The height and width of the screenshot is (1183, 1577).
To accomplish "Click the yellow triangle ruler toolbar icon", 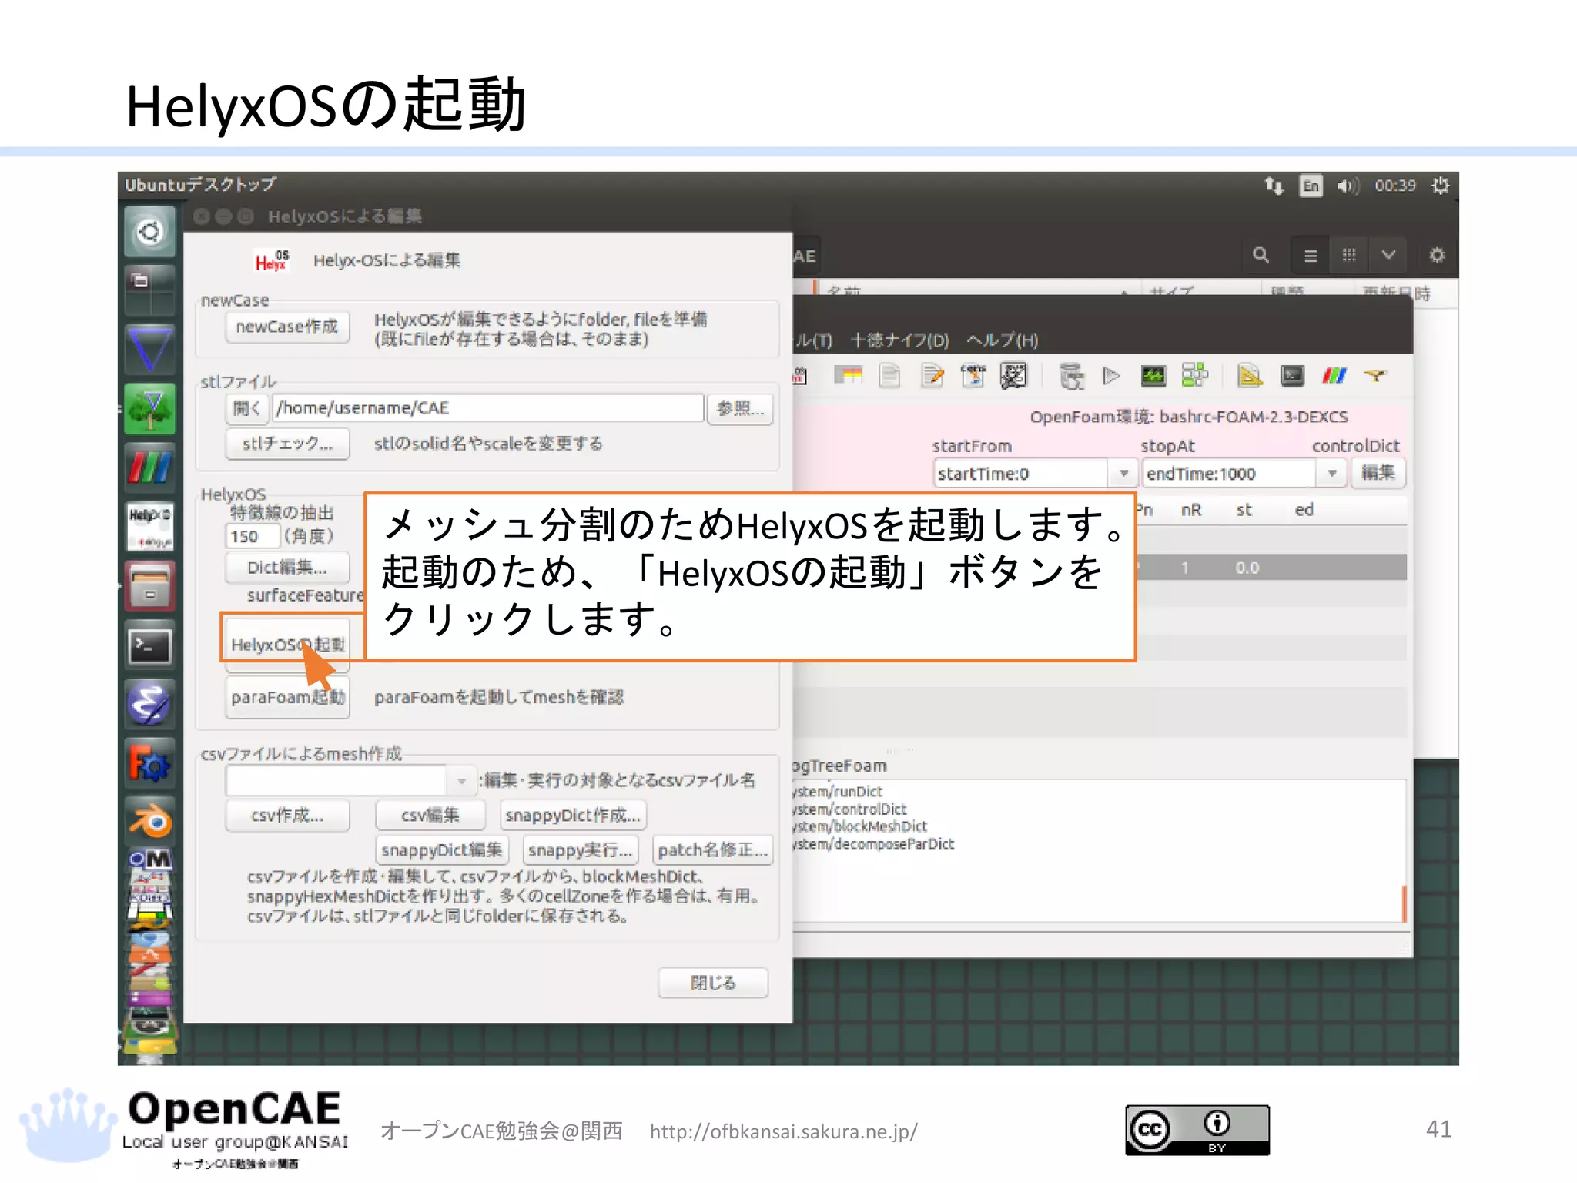I will click(1250, 376).
